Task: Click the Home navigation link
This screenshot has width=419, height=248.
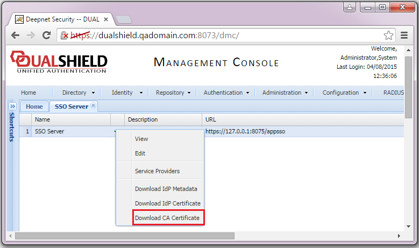Action: [29, 93]
